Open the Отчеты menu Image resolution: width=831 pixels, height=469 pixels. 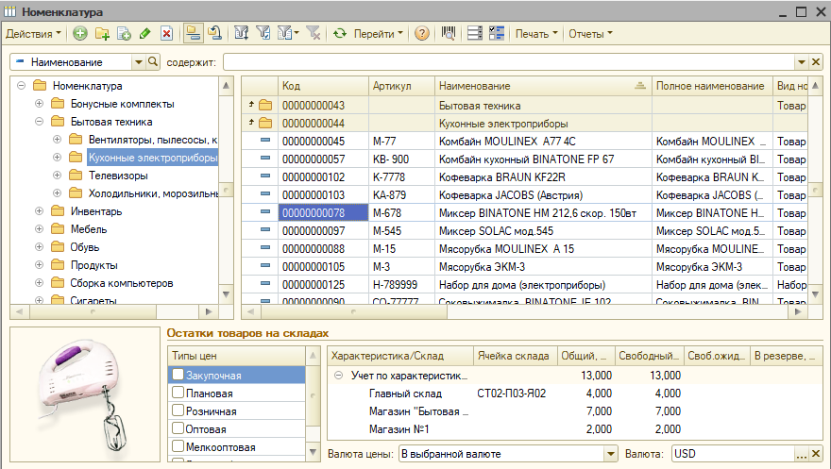590,34
